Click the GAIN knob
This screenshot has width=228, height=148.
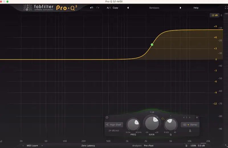(x=152, y=123)
